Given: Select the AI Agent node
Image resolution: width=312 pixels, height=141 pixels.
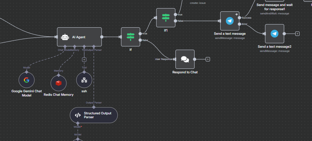Looking at the screenshot, I should [79, 37].
